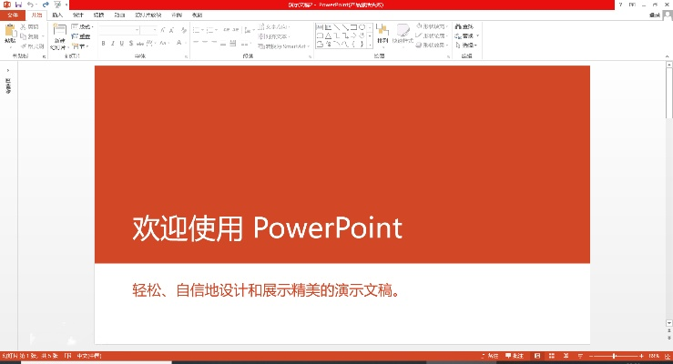Click the New Slide (新建幻灯片) icon
Image resolution: width=673 pixels, height=364 pixels.
59,35
